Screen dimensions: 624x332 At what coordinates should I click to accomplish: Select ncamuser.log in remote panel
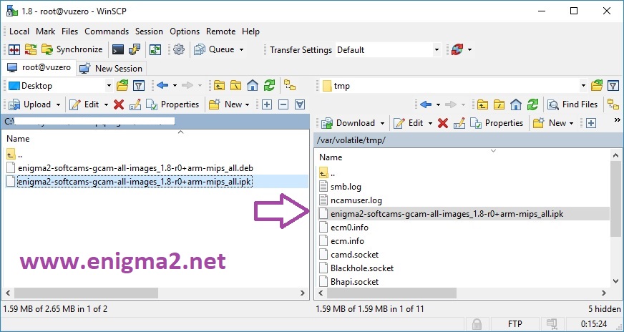[356, 200]
